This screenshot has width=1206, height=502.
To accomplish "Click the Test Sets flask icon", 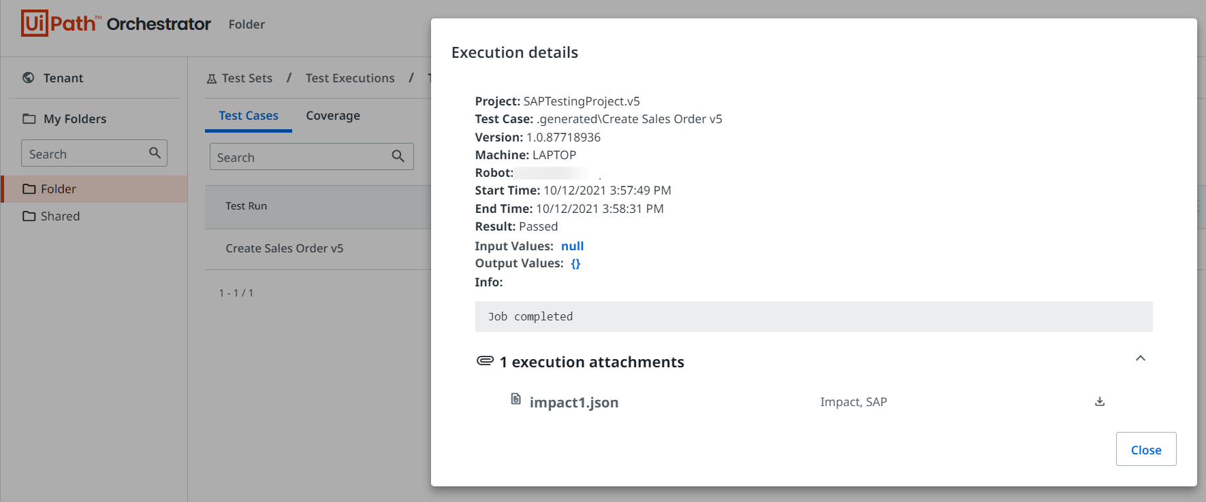I will [212, 78].
